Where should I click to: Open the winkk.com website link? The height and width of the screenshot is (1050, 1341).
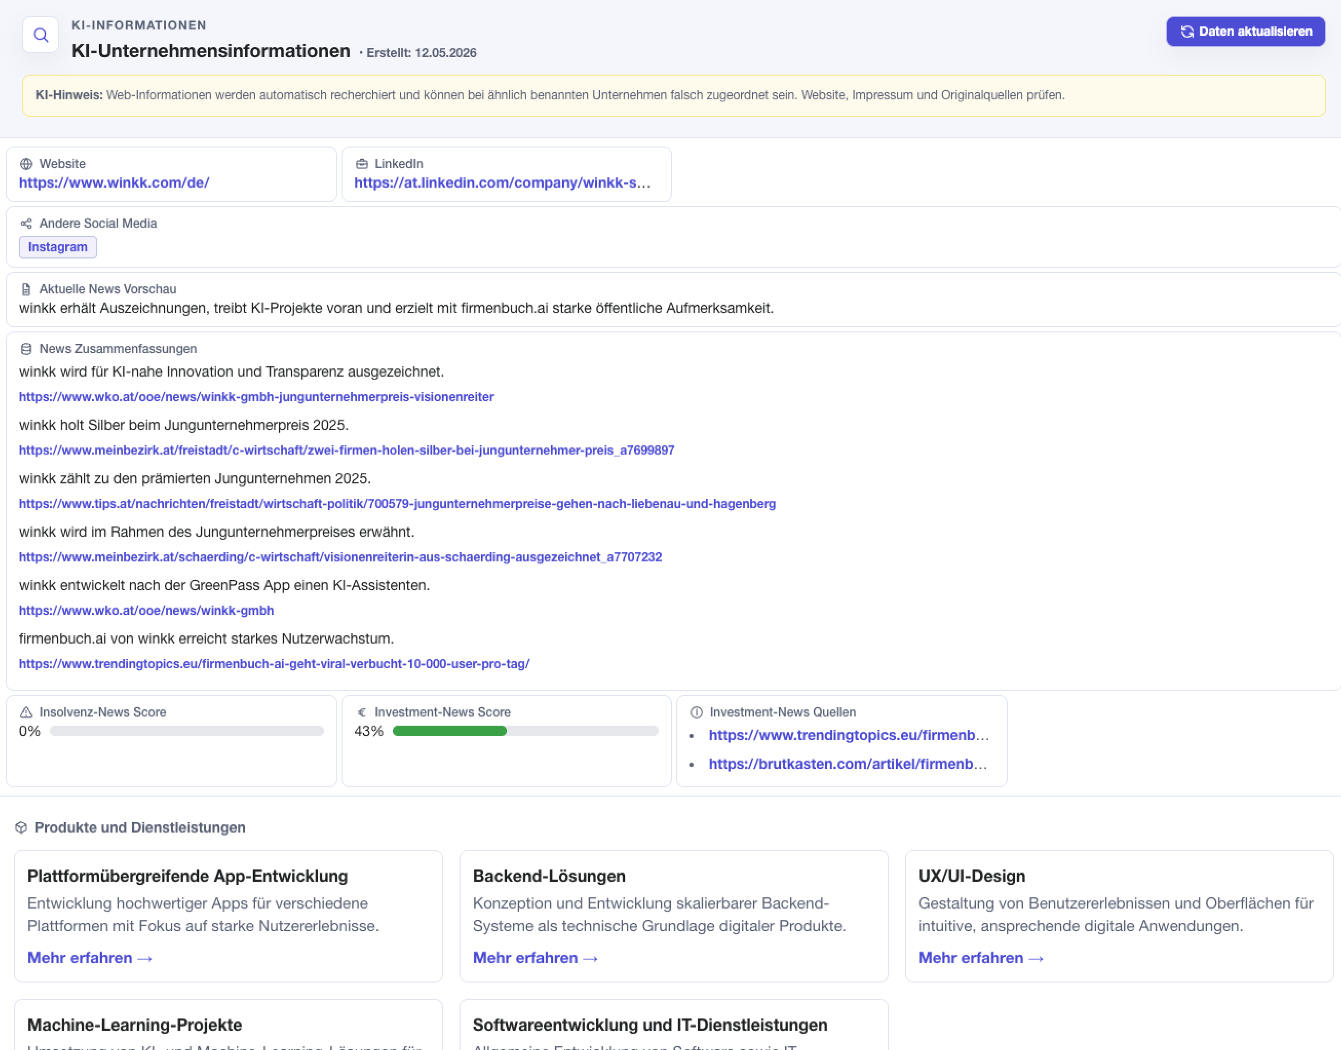[114, 183]
